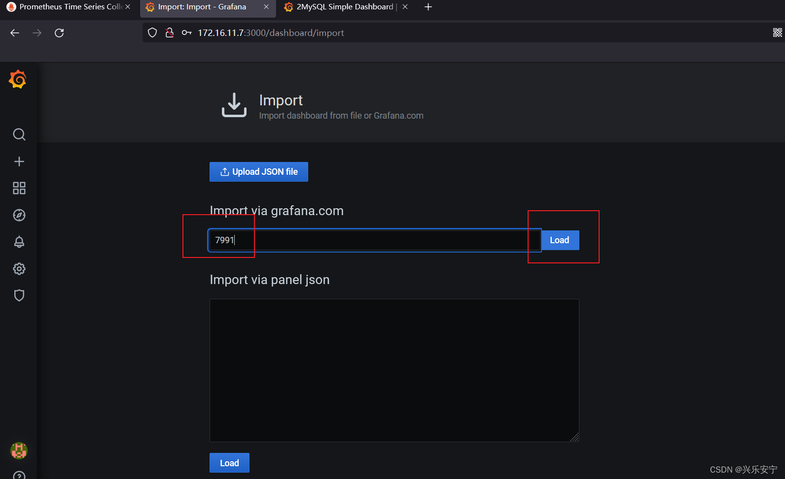The width and height of the screenshot is (785, 479).
Task: Go back to previous page
Action: point(15,33)
